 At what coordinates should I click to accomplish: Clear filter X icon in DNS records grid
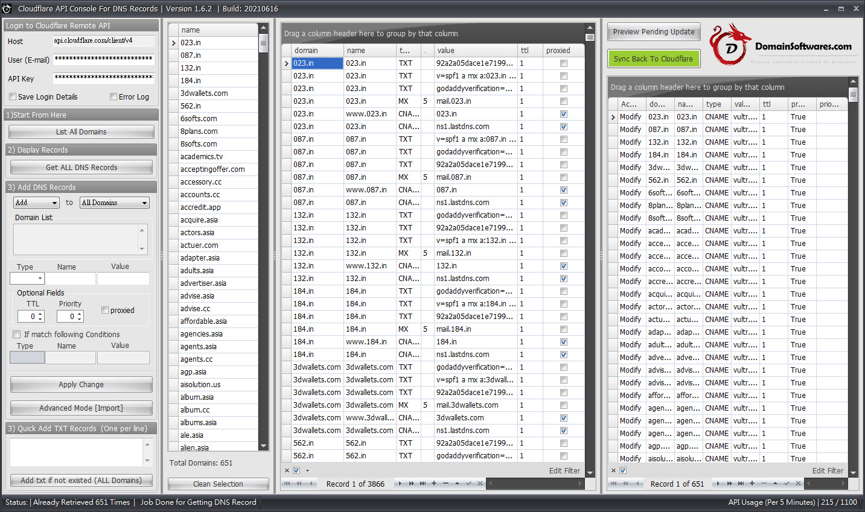(287, 470)
